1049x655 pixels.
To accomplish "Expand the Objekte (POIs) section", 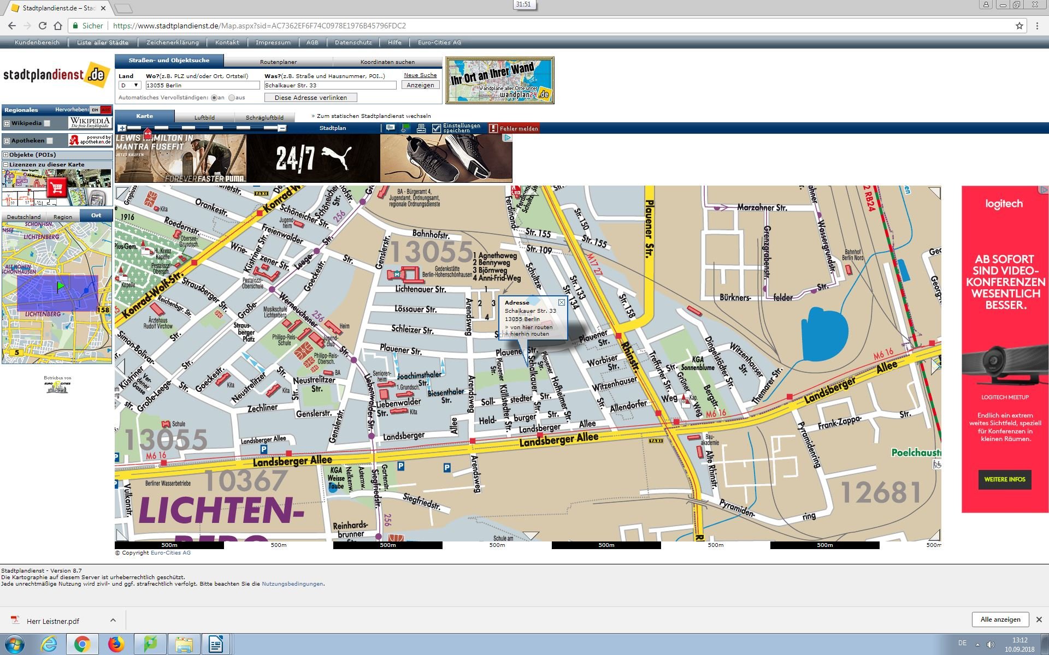I will pyautogui.click(x=6, y=154).
